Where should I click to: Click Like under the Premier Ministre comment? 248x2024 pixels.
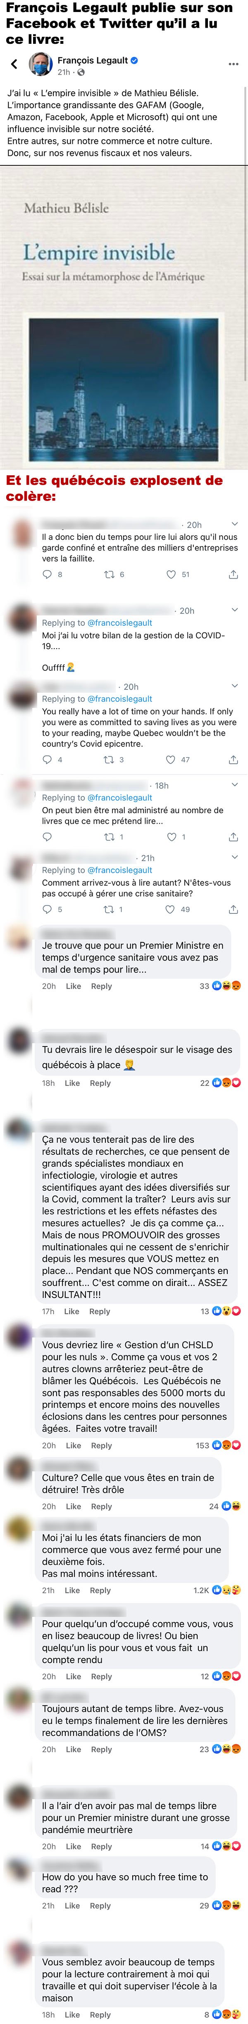pos(73,986)
